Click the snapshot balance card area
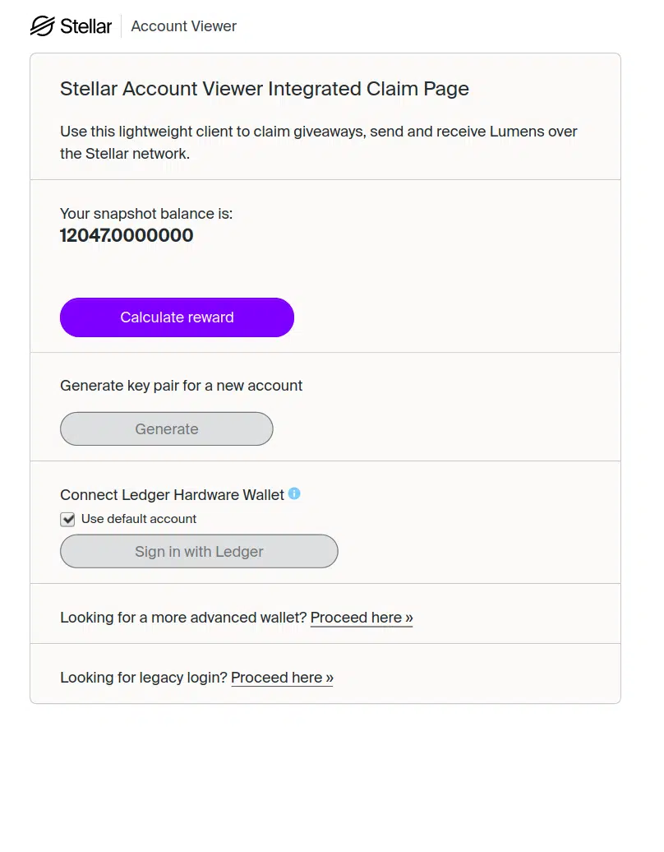 452,263
